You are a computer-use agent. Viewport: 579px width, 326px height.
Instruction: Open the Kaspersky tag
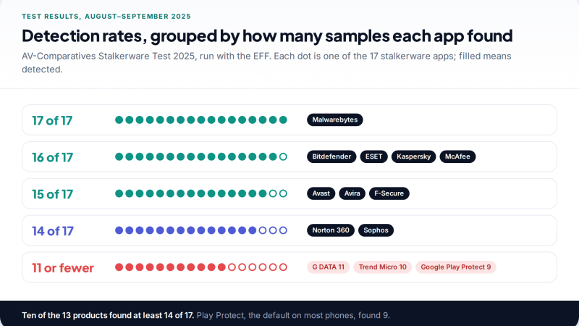coord(413,156)
